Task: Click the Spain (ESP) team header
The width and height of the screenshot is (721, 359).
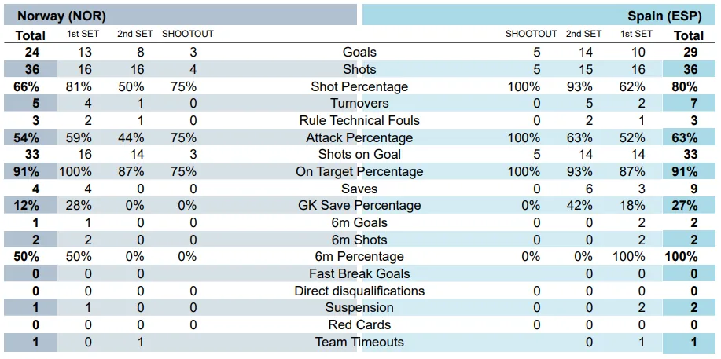Action: coord(664,16)
